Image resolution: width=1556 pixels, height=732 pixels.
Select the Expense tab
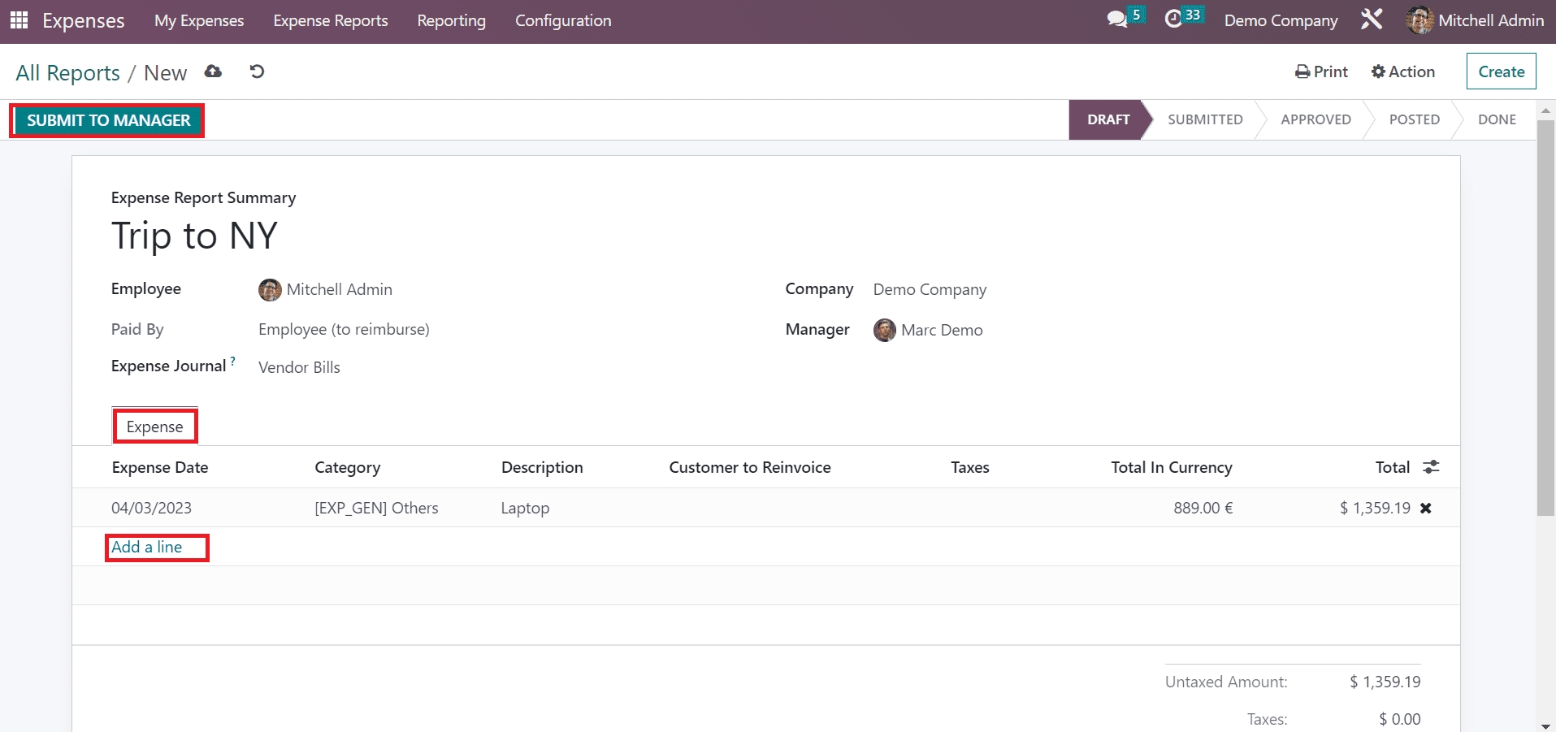[x=154, y=427]
